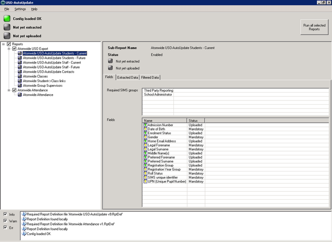Click the Gender field icon
The width and height of the screenshot is (332, 242).
[145, 137]
